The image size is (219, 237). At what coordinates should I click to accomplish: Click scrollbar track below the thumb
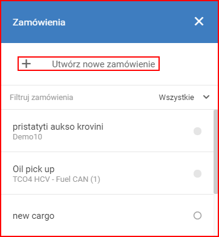[x=215, y=215]
